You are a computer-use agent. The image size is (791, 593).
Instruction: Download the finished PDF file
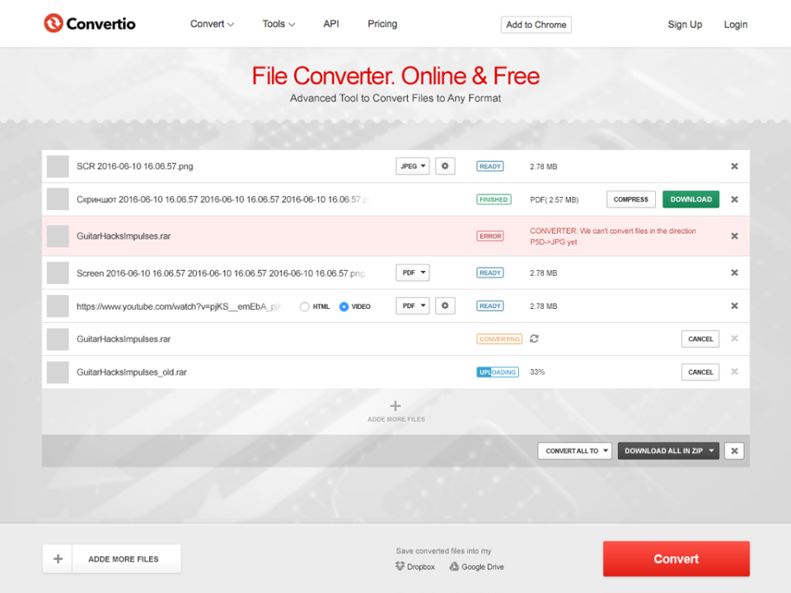pyautogui.click(x=690, y=198)
